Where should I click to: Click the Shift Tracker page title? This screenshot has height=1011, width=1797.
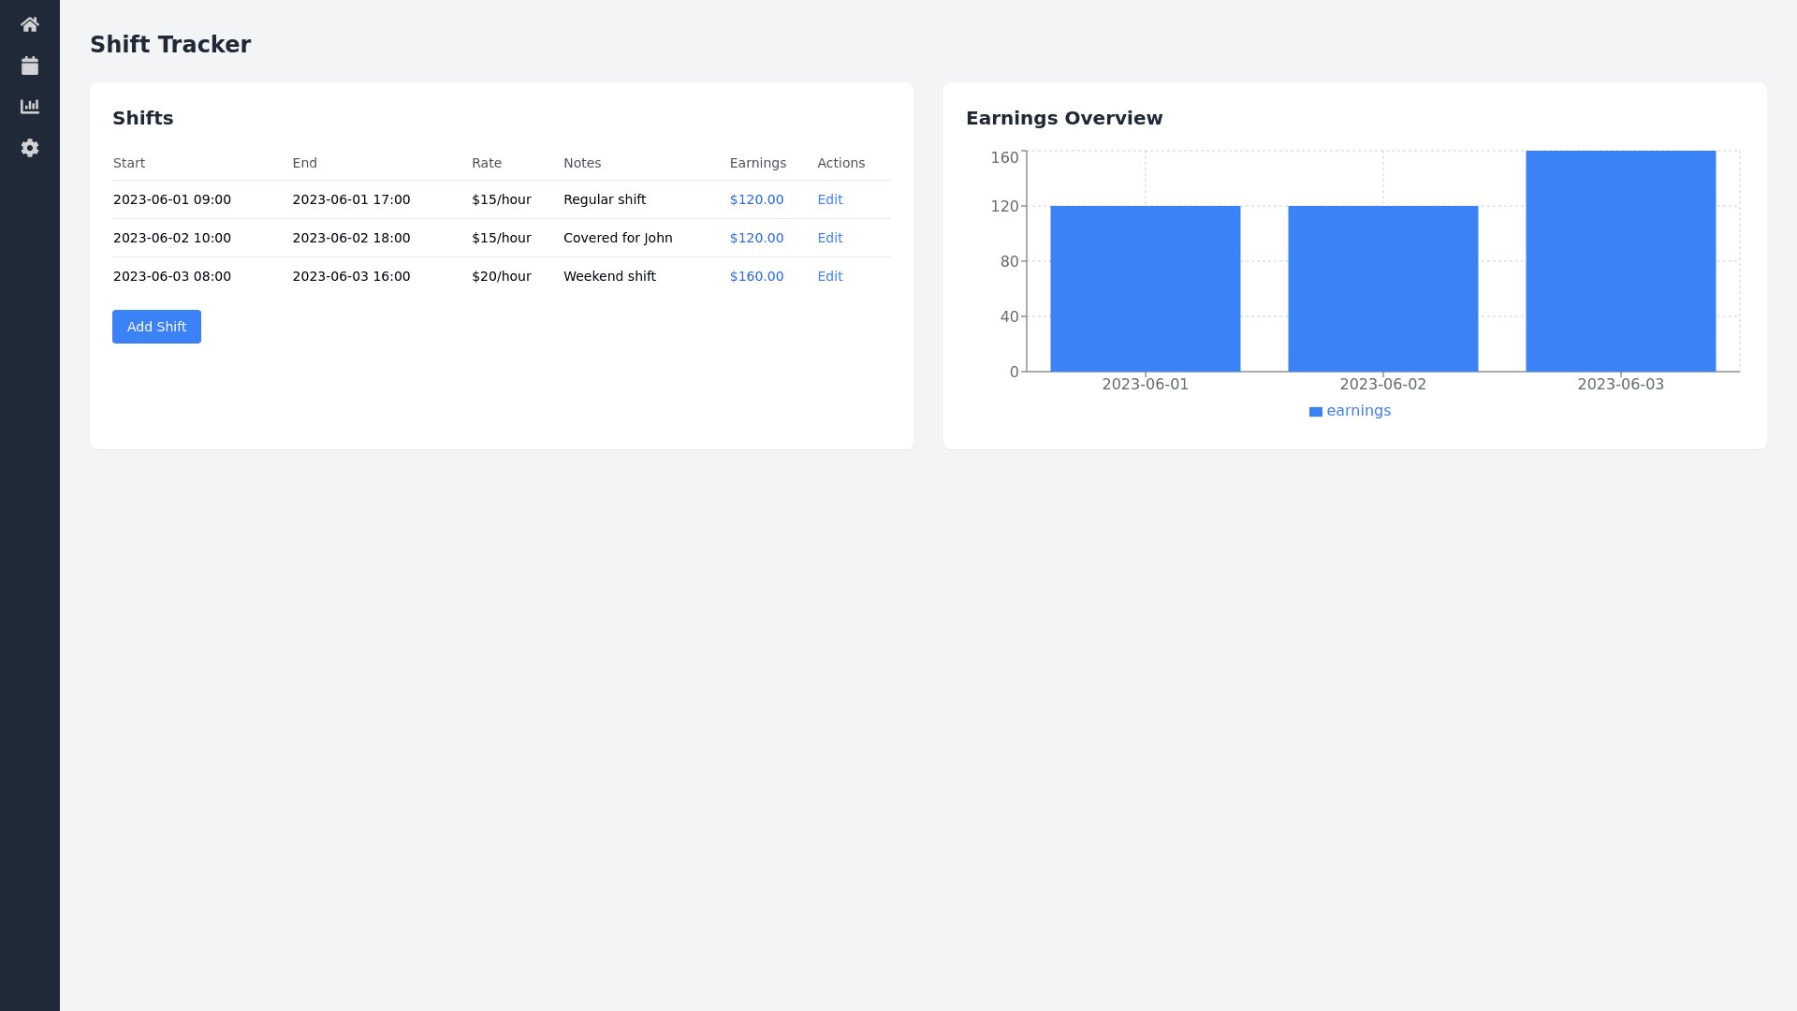(170, 45)
